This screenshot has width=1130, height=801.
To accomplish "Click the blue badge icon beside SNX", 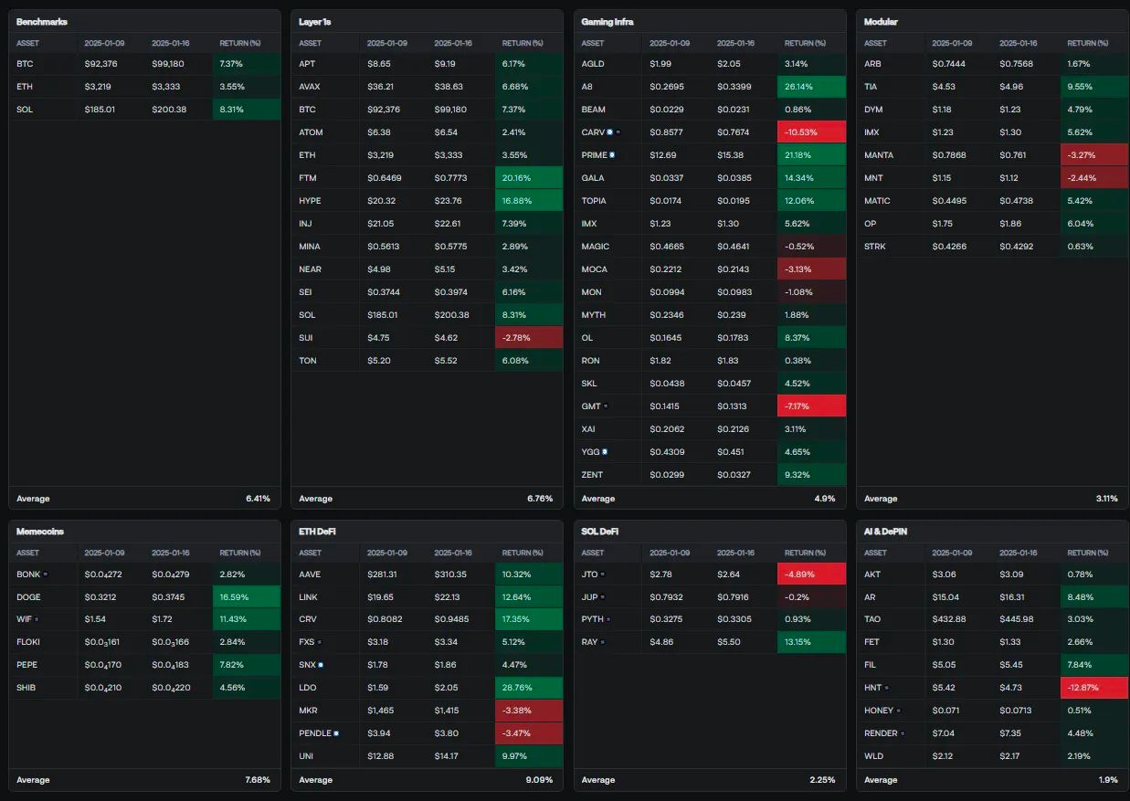I will 321,665.
